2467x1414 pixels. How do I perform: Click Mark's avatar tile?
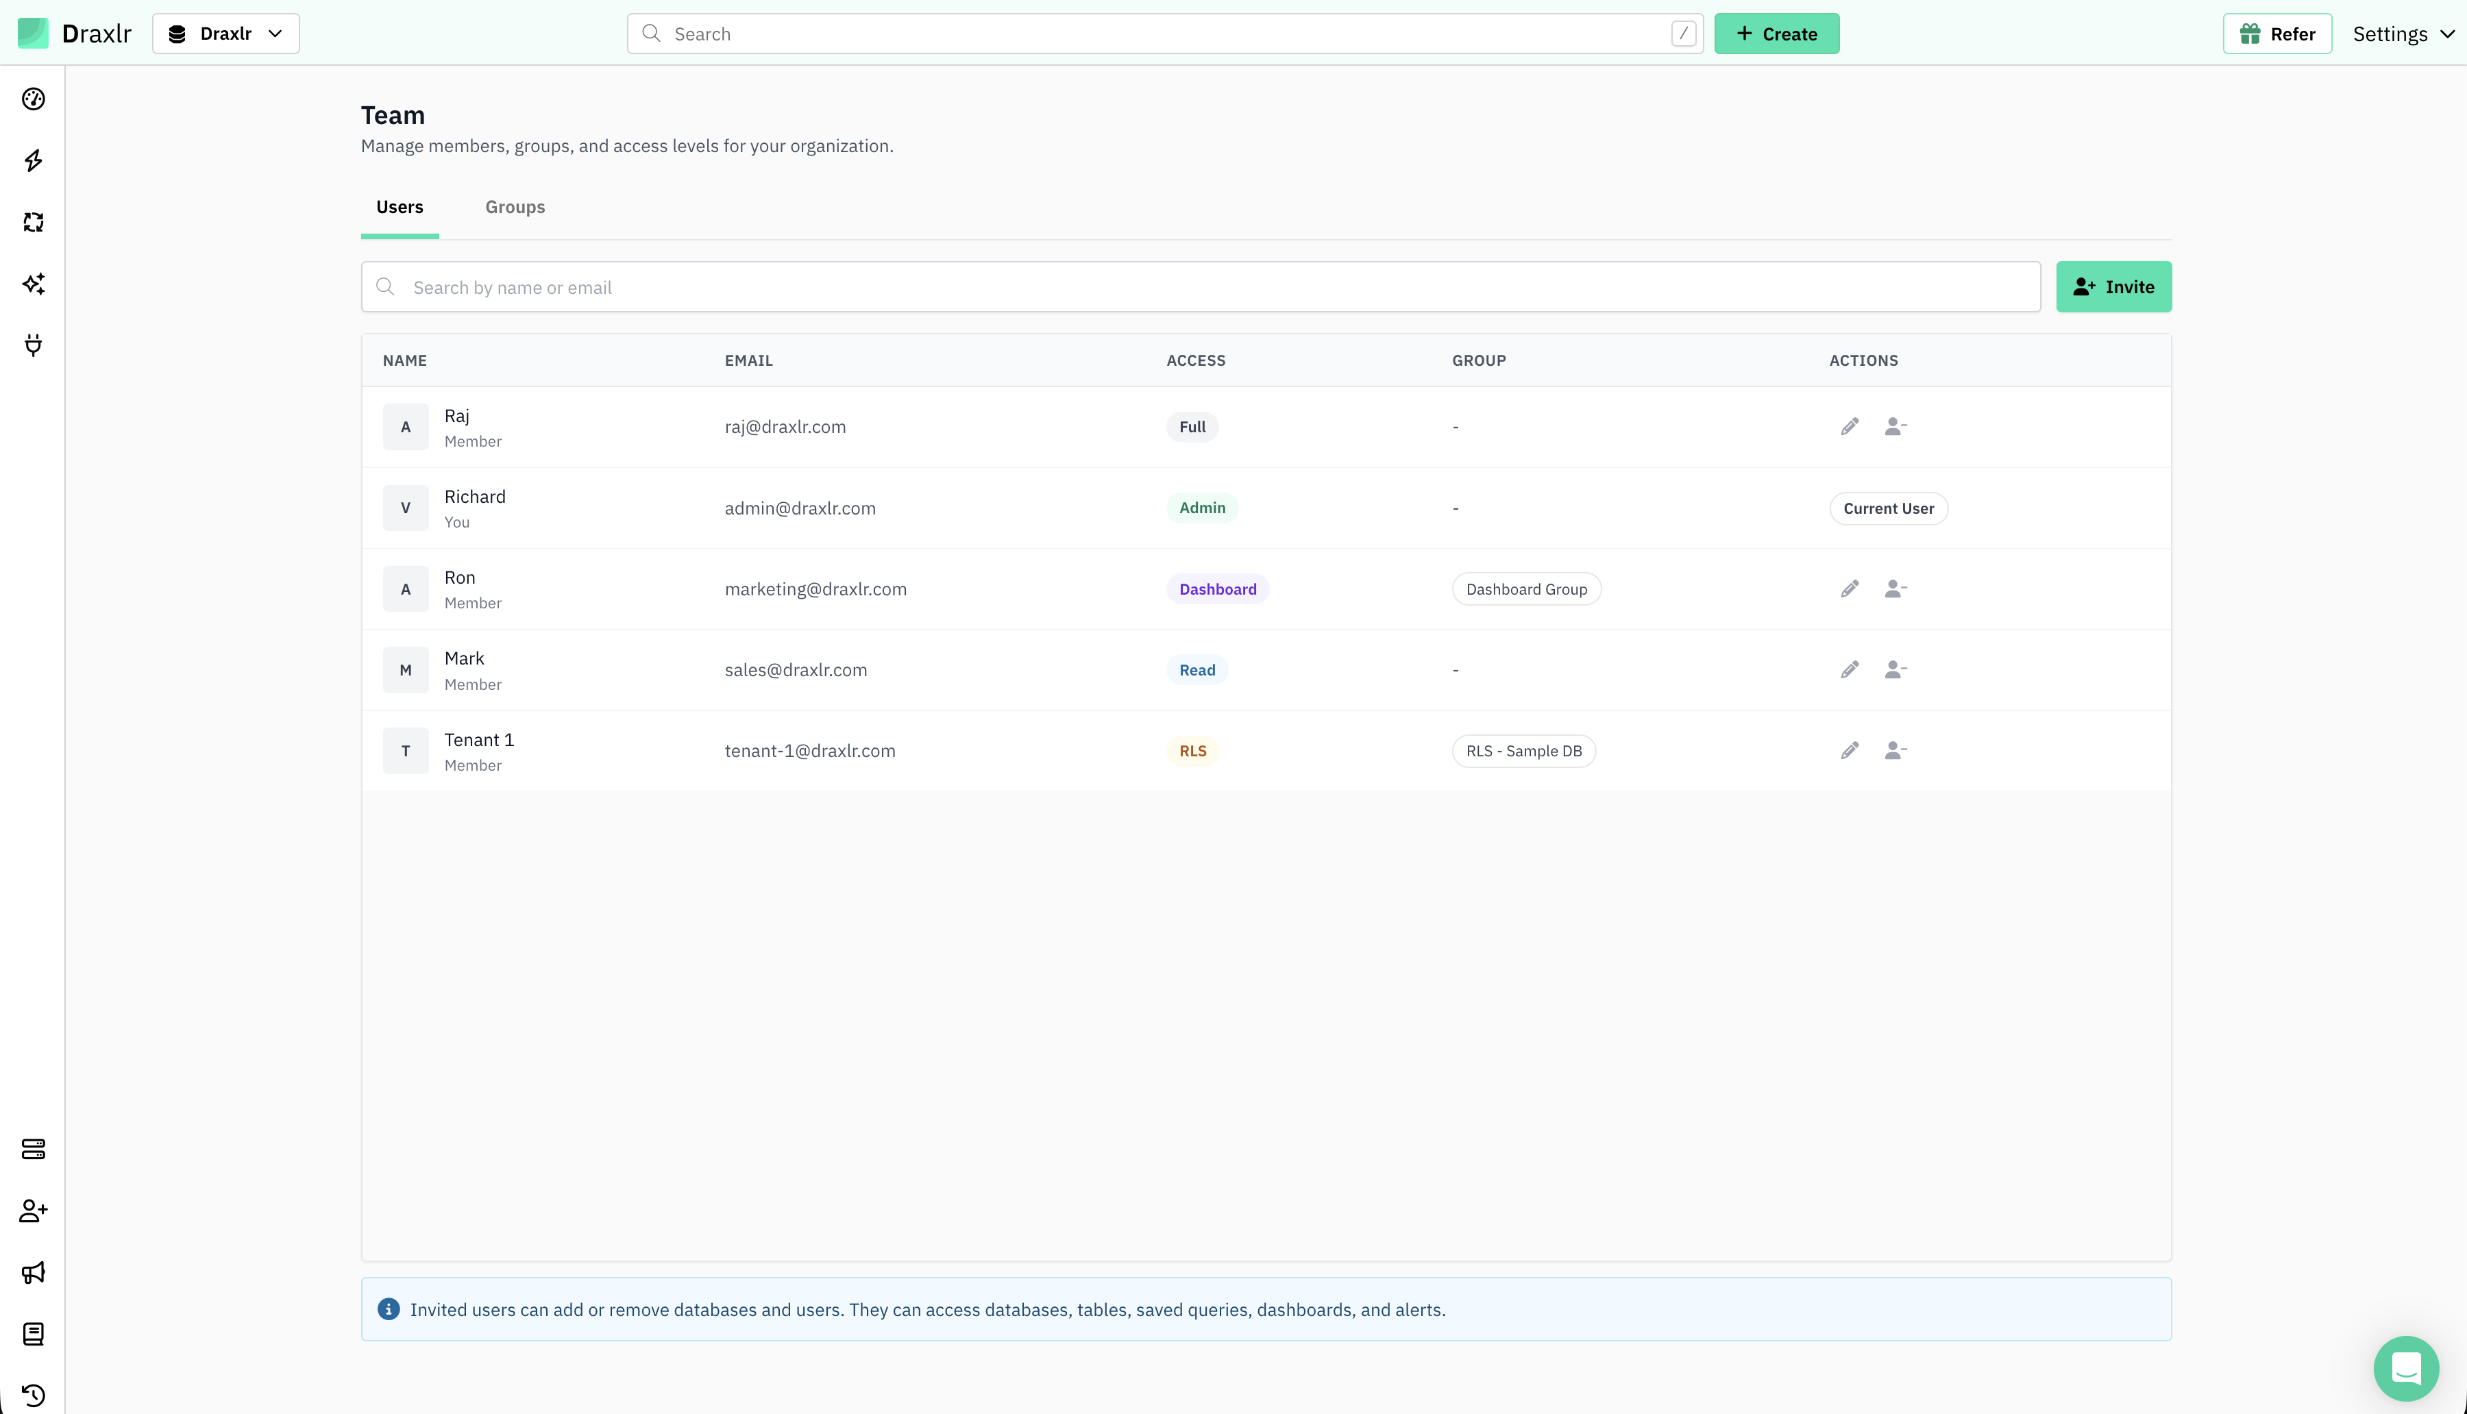(405, 670)
